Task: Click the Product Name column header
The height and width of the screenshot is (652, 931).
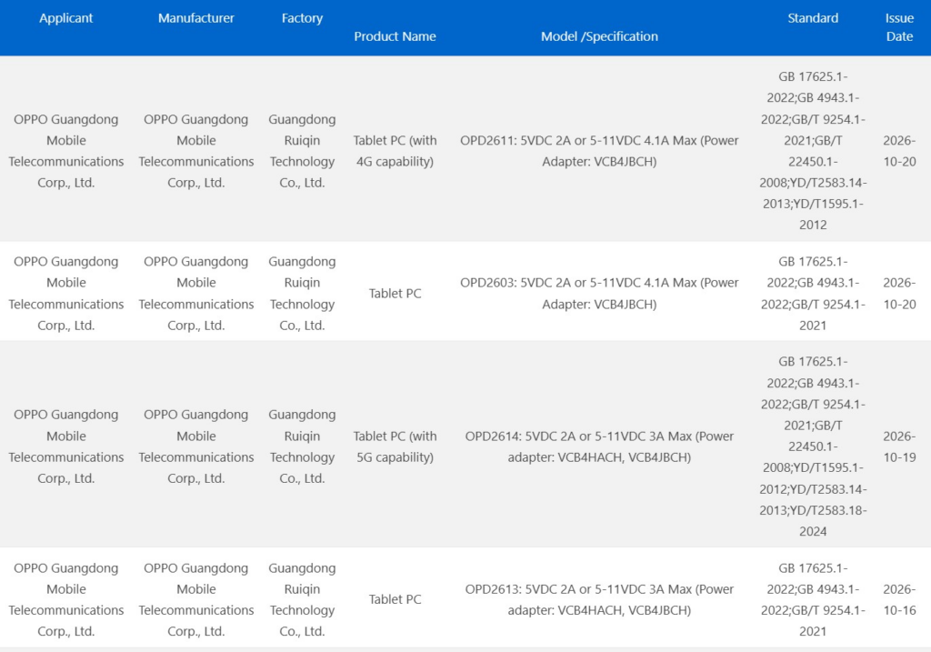Action: point(395,36)
